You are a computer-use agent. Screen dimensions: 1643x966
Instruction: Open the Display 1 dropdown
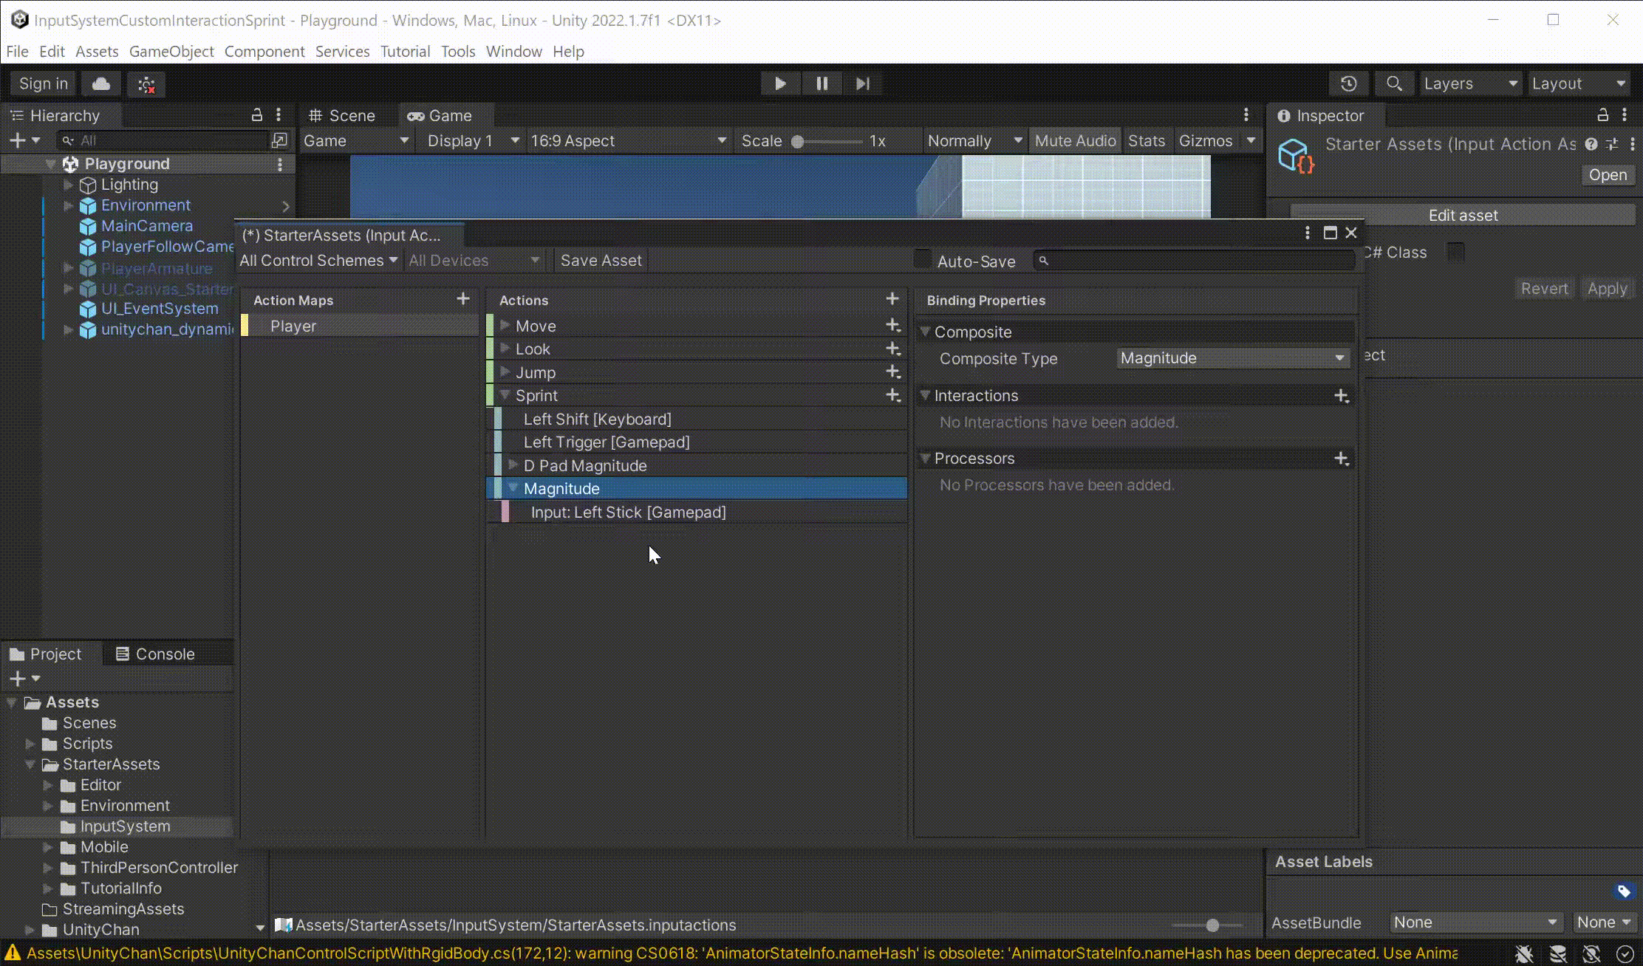473,140
